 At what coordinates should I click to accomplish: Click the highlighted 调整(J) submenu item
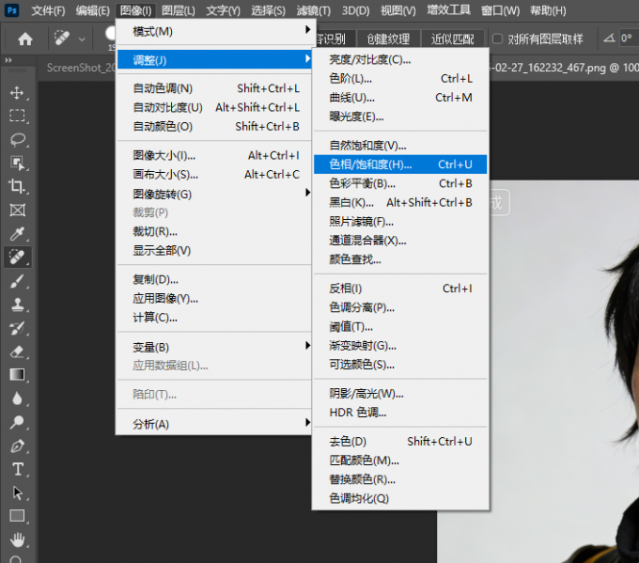(214, 60)
